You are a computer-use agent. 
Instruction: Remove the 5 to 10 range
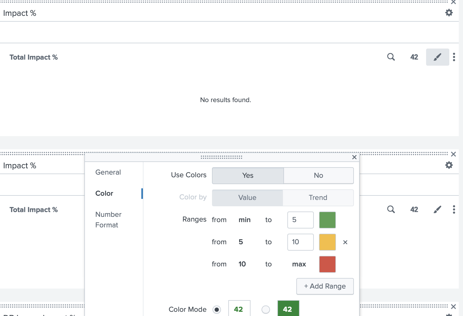[x=345, y=242]
